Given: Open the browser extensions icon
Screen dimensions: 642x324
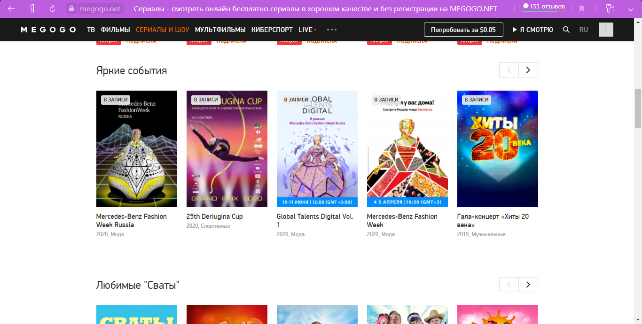Looking at the screenshot, I should coord(610,8).
